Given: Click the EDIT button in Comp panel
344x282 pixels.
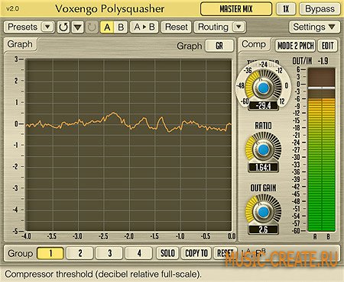Looking at the screenshot, I should [x=327, y=46].
